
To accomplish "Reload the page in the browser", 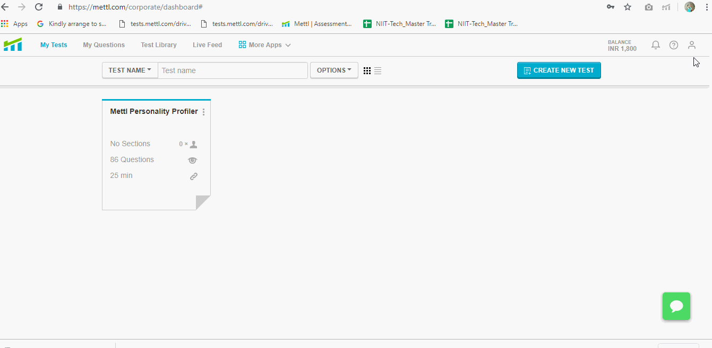I will tap(39, 7).
